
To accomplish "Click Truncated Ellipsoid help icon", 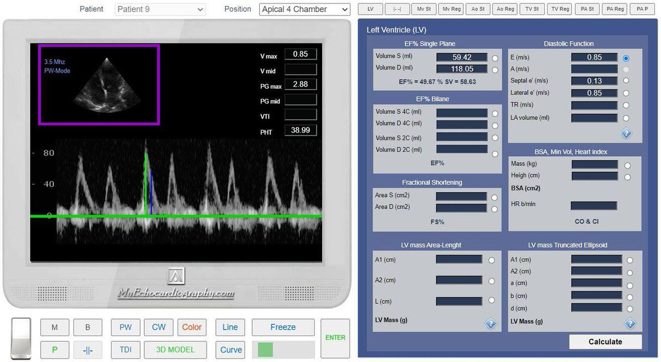I will pyautogui.click(x=630, y=323).
